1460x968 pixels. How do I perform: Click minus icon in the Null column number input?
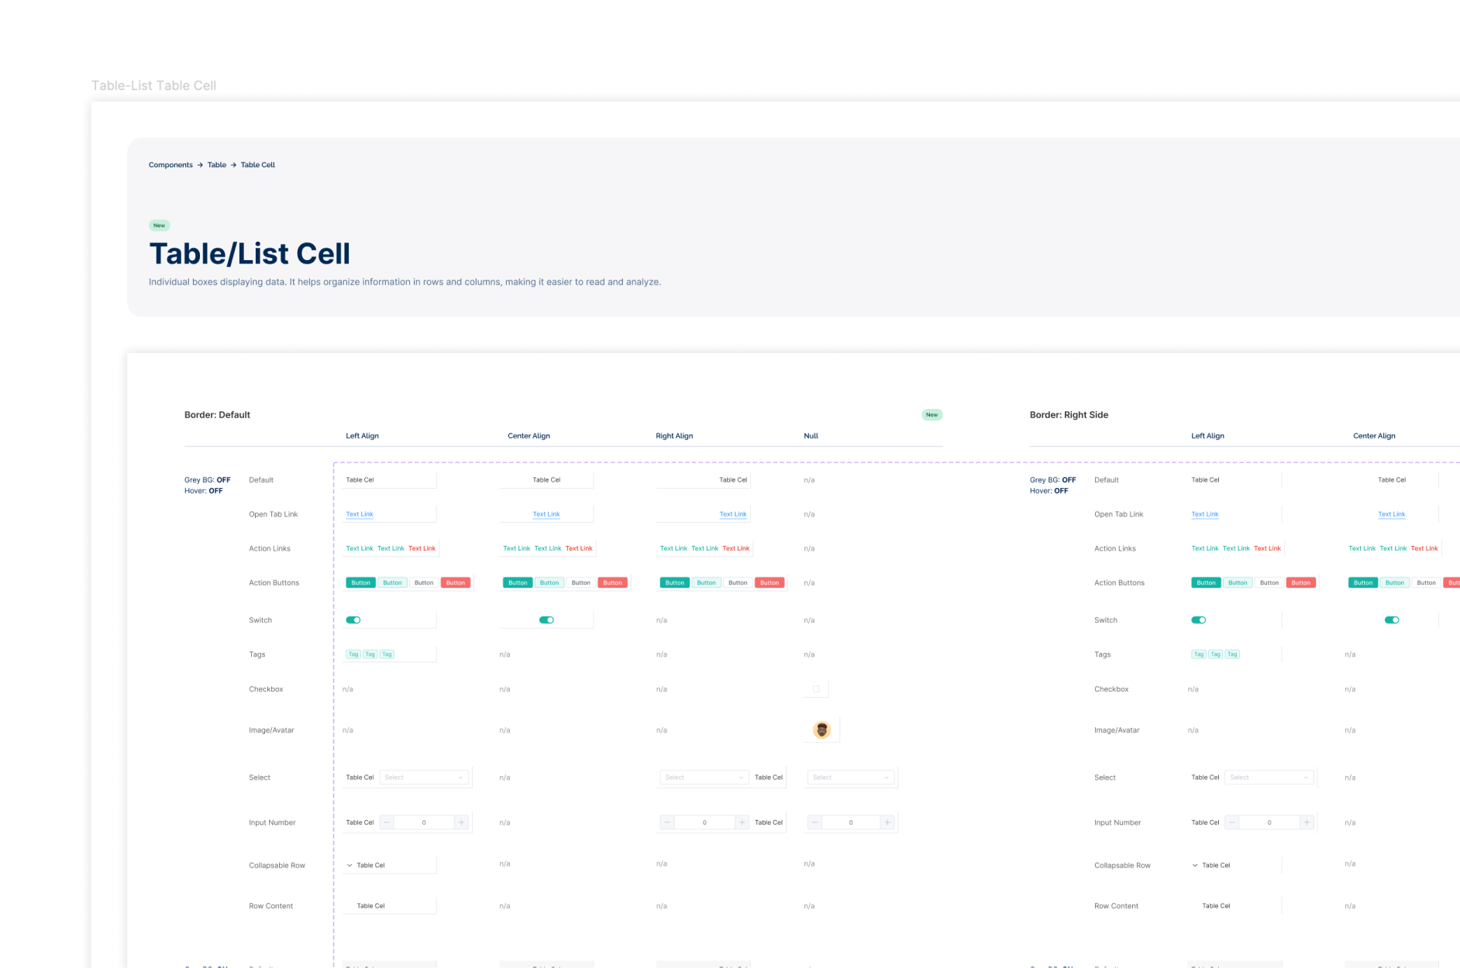click(x=814, y=822)
